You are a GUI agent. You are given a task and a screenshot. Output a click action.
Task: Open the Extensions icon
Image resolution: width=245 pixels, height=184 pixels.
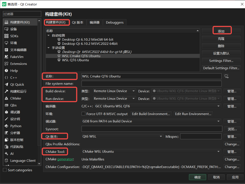pos(6,64)
